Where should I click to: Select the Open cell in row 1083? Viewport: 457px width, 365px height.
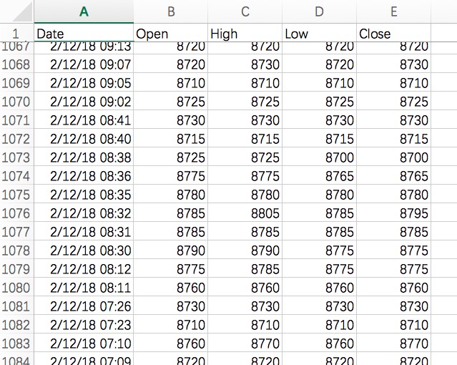[x=171, y=344]
